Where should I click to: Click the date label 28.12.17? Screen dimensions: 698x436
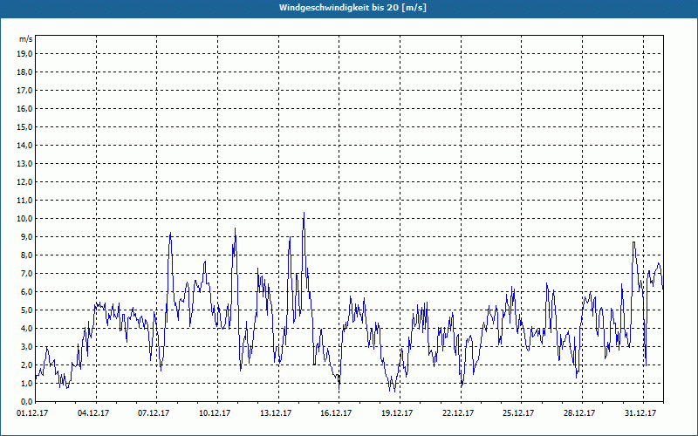click(x=579, y=413)
